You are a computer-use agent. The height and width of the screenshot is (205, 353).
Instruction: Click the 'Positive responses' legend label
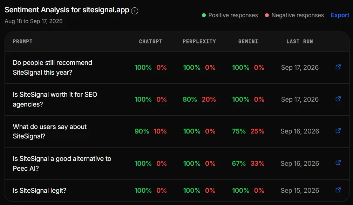tap(233, 15)
